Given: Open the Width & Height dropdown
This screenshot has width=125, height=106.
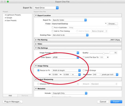Looking at the screenshot, I should (x=66, y=70).
